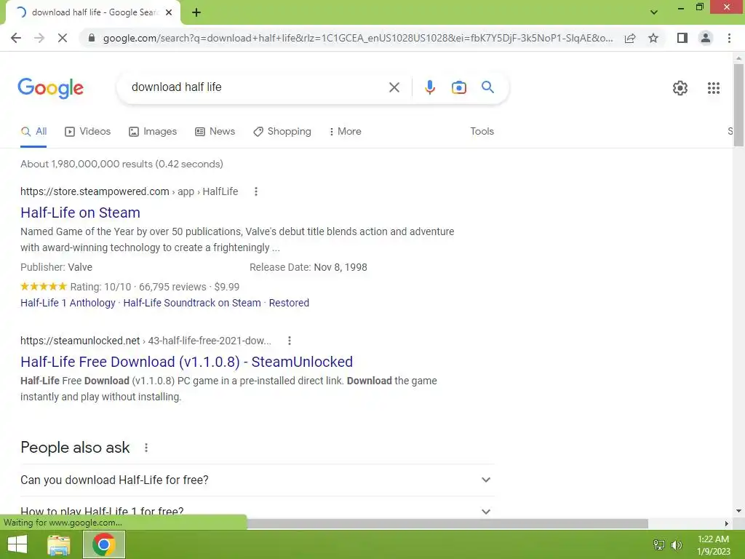Viewport: 745px width, 559px height.
Task: Click the vertical scrollbar thumb
Action: click(x=738, y=105)
